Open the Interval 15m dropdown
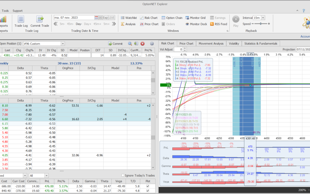Image resolution: width=310 pixels, height=194 pixels. (263, 18)
